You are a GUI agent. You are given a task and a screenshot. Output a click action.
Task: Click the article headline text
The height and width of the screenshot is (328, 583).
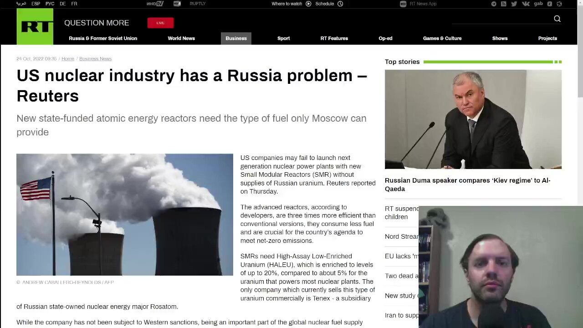192,86
